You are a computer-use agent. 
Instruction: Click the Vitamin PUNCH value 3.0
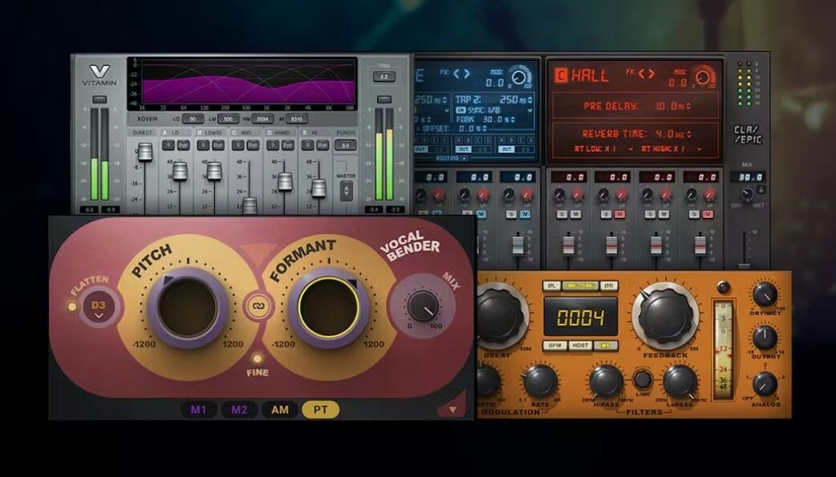(346, 145)
